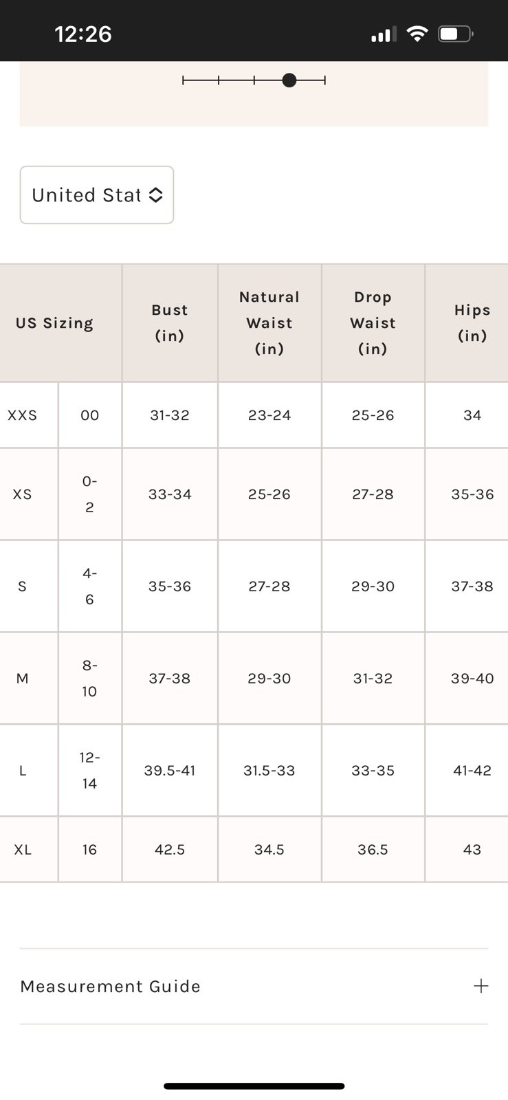Open the United States country dropdown
508x1100 pixels.
[x=97, y=195]
